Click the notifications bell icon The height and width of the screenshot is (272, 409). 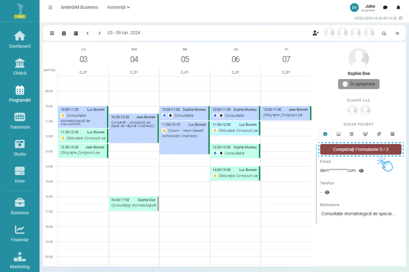398,8
